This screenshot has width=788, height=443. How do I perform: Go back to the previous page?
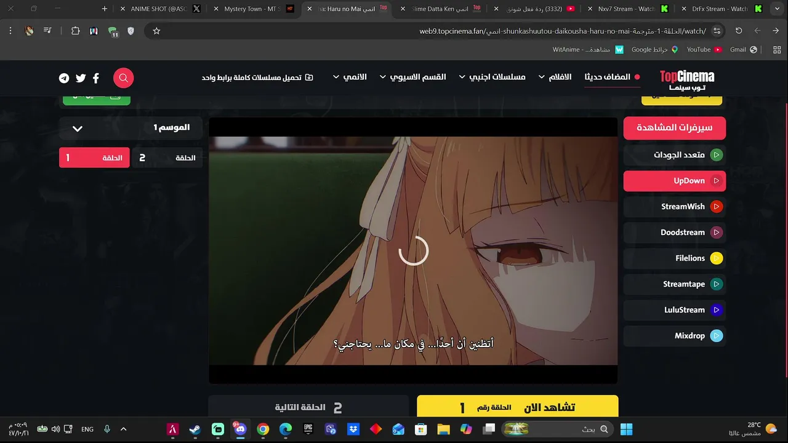point(776,31)
